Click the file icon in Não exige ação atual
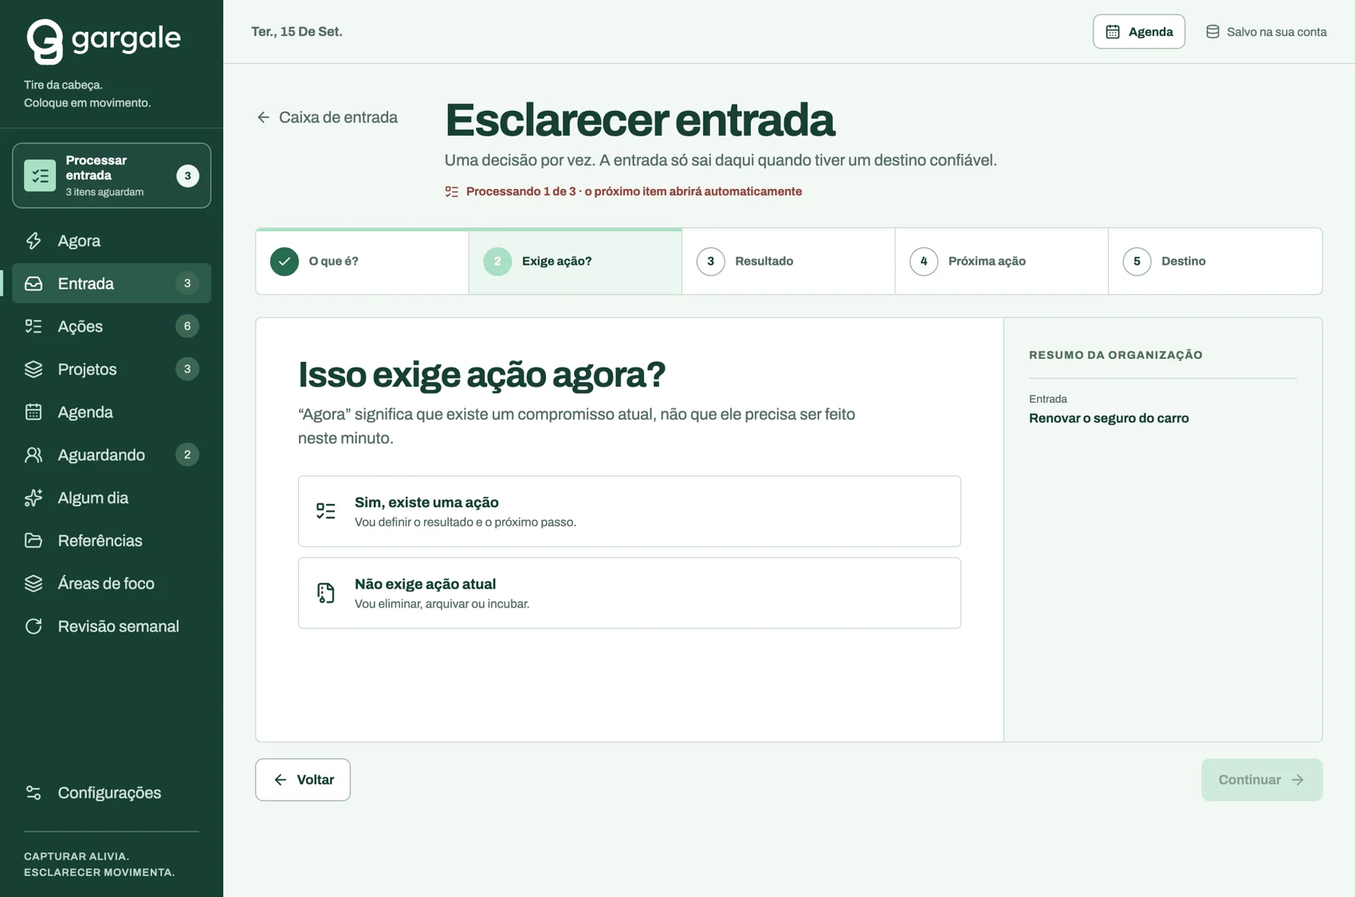 326,592
